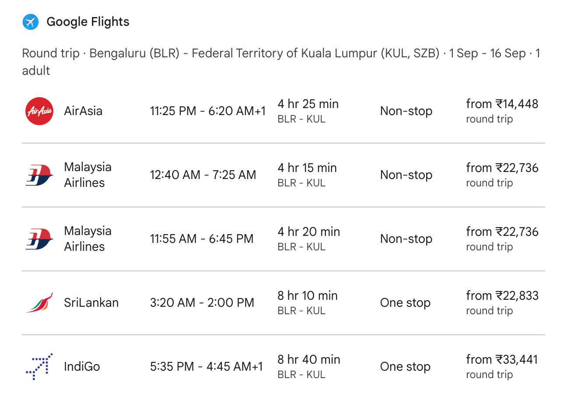Click the 8 hr 10 min duration
567x407 pixels.
(x=308, y=296)
